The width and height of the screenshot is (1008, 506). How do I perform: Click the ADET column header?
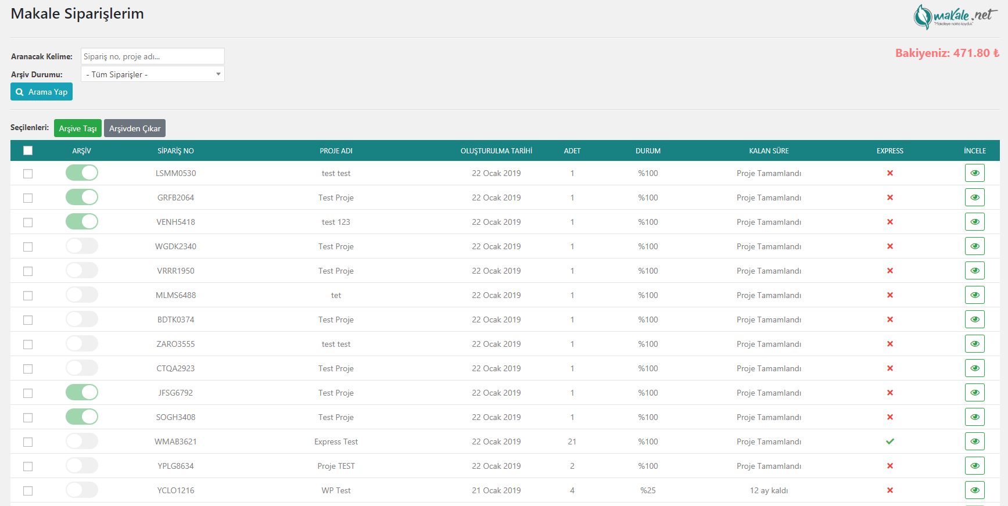click(x=572, y=150)
